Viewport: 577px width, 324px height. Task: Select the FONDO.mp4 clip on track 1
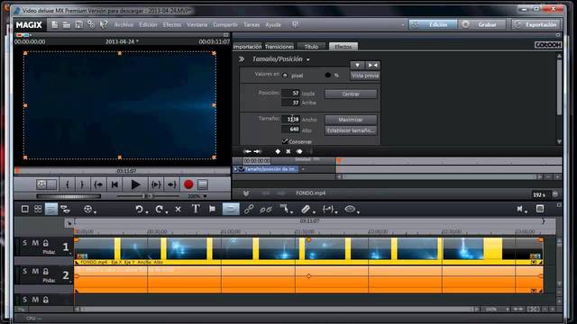[308, 250]
